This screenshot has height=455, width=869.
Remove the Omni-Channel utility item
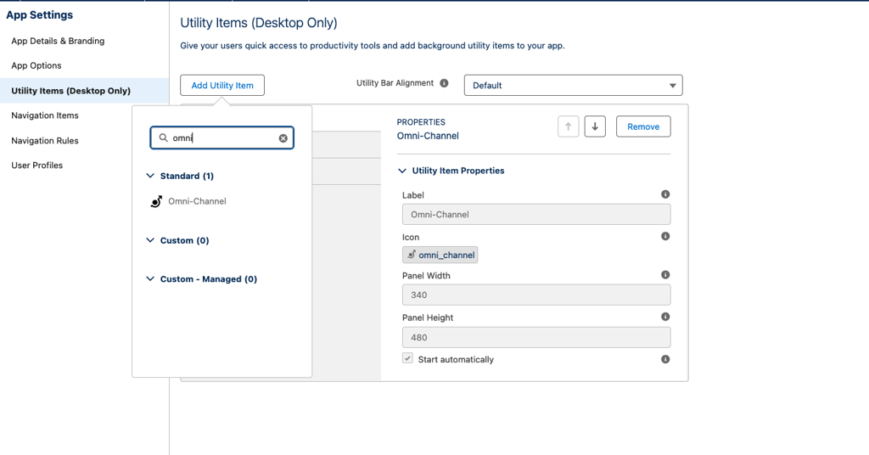coord(643,126)
